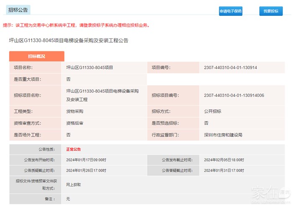Viewport: 293px width, 205px height.
Task: Click the 我要投标 button
Action: (270, 11)
